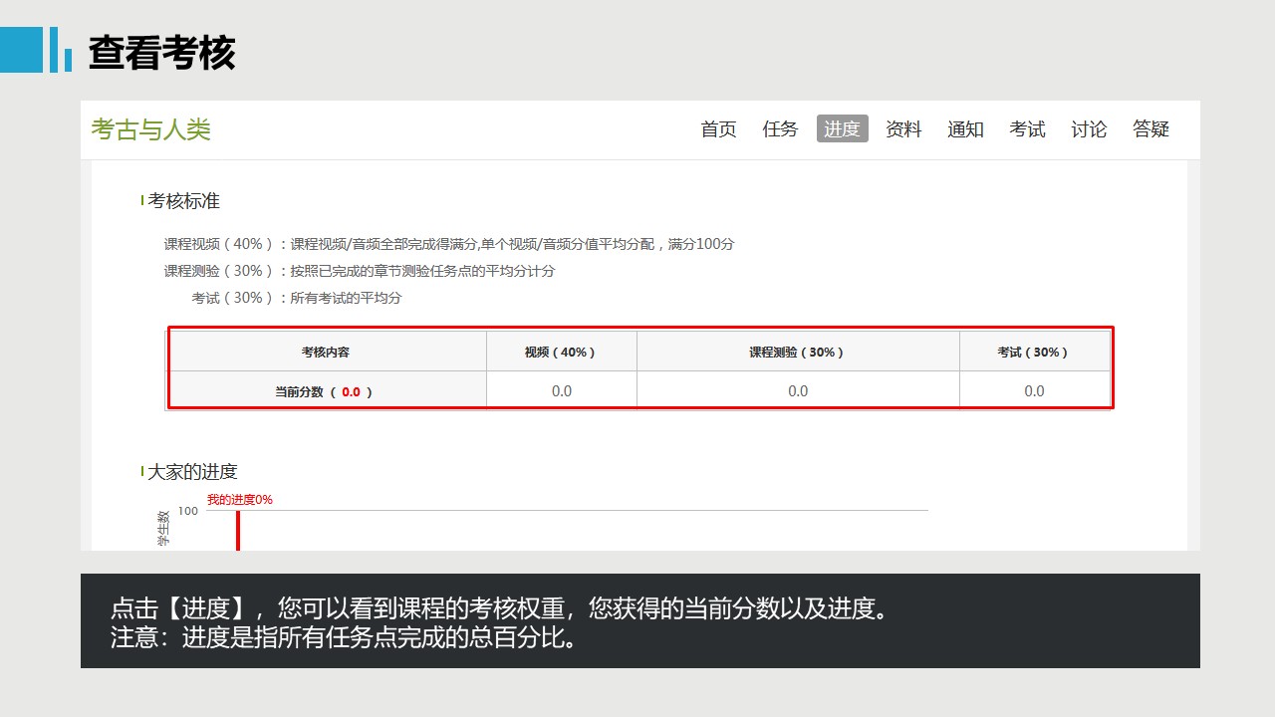The height and width of the screenshot is (717, 1275).
Task: Go to the 通知 tab
Action: 965,129
